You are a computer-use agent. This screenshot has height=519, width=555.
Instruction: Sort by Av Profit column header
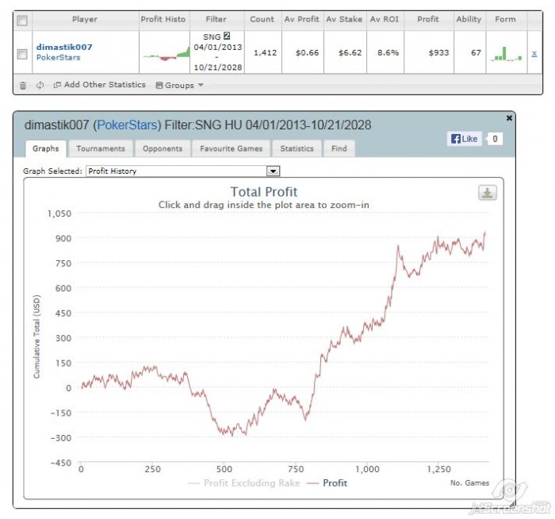302,20
